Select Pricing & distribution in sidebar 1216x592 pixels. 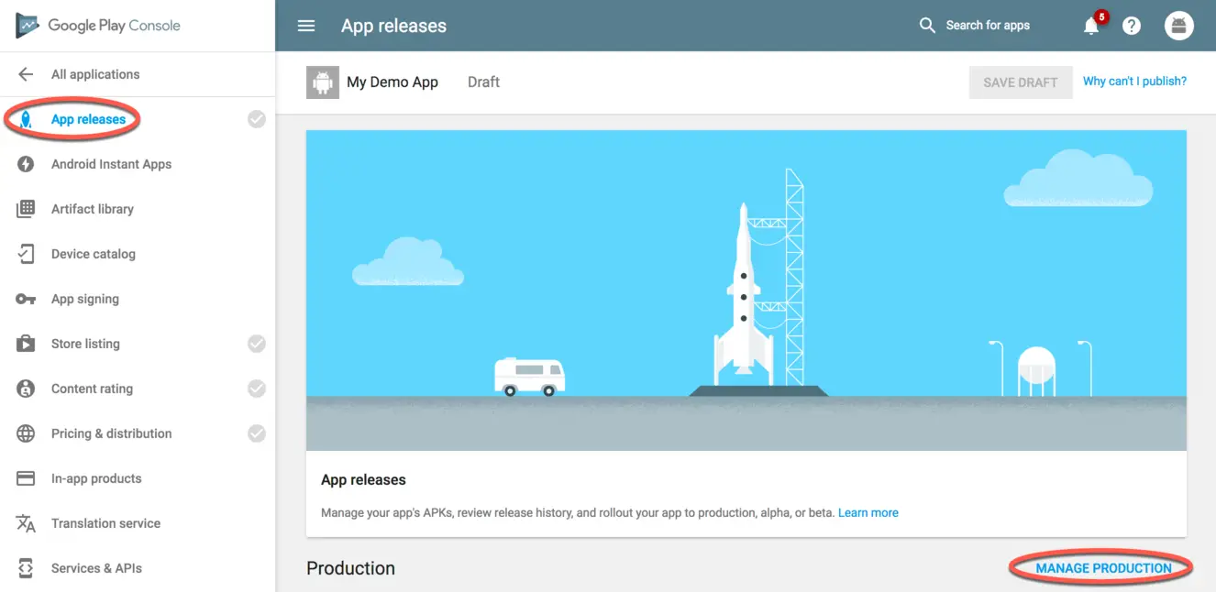pyautogui.click(x=111, y=433)
